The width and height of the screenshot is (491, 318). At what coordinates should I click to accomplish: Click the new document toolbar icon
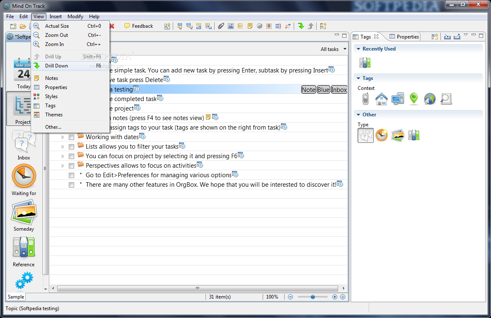point(13,26)
